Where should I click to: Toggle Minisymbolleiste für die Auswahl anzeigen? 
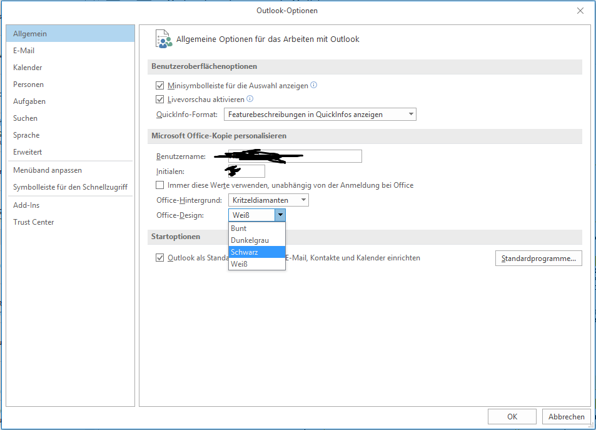[x=160, y=86]
